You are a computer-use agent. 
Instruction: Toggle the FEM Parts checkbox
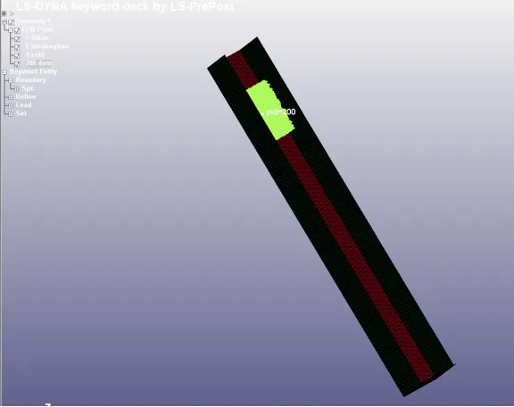[x=17, y=31]
